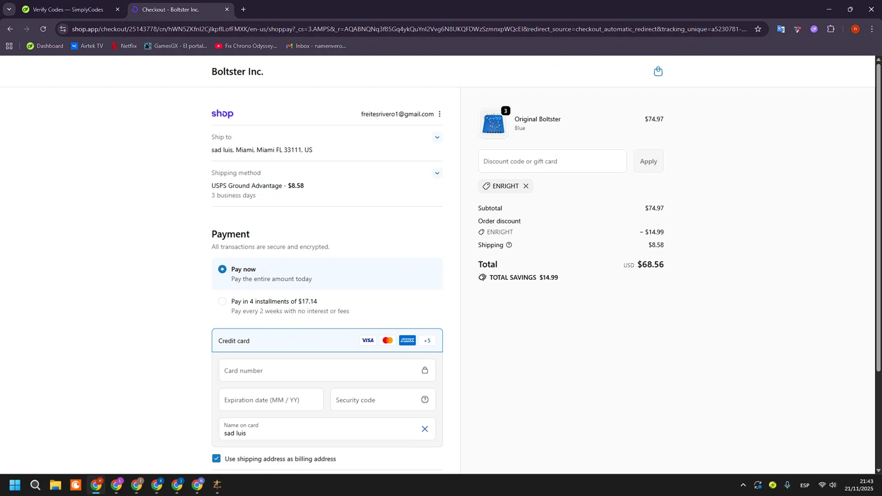Viewport: 882px width, 496px height.
Task: Open the Netflix bookmark
Action: [x=124, y=46]
